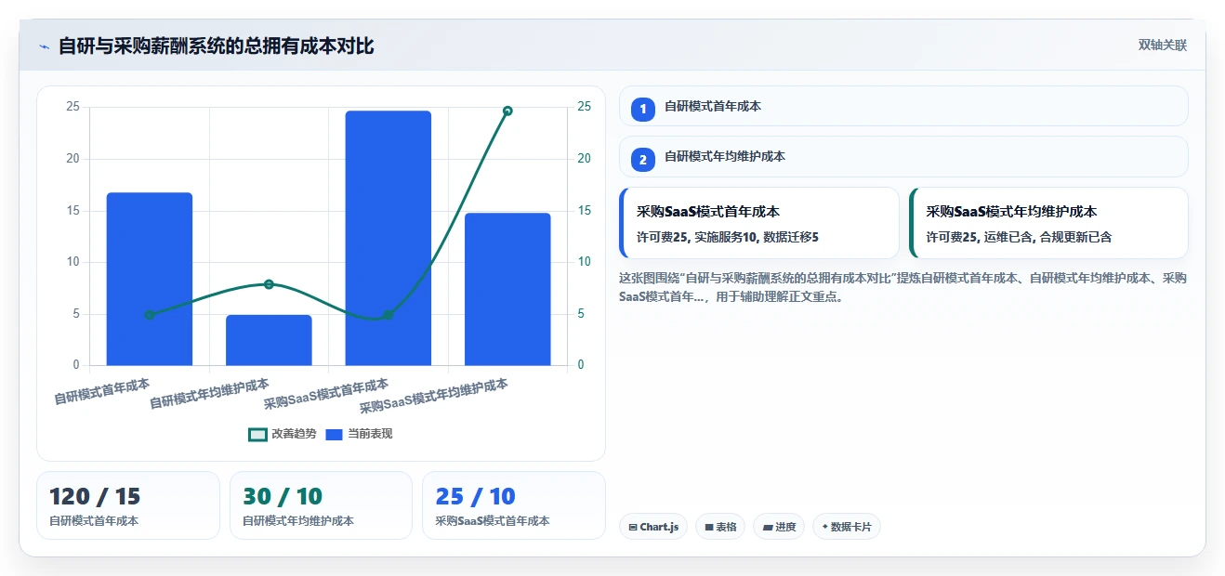Select the 采购SaaS模式年均维护成本 bar
Image resolution: width=1225 pixels, height=576 pixels.
(x=507, y=289)
